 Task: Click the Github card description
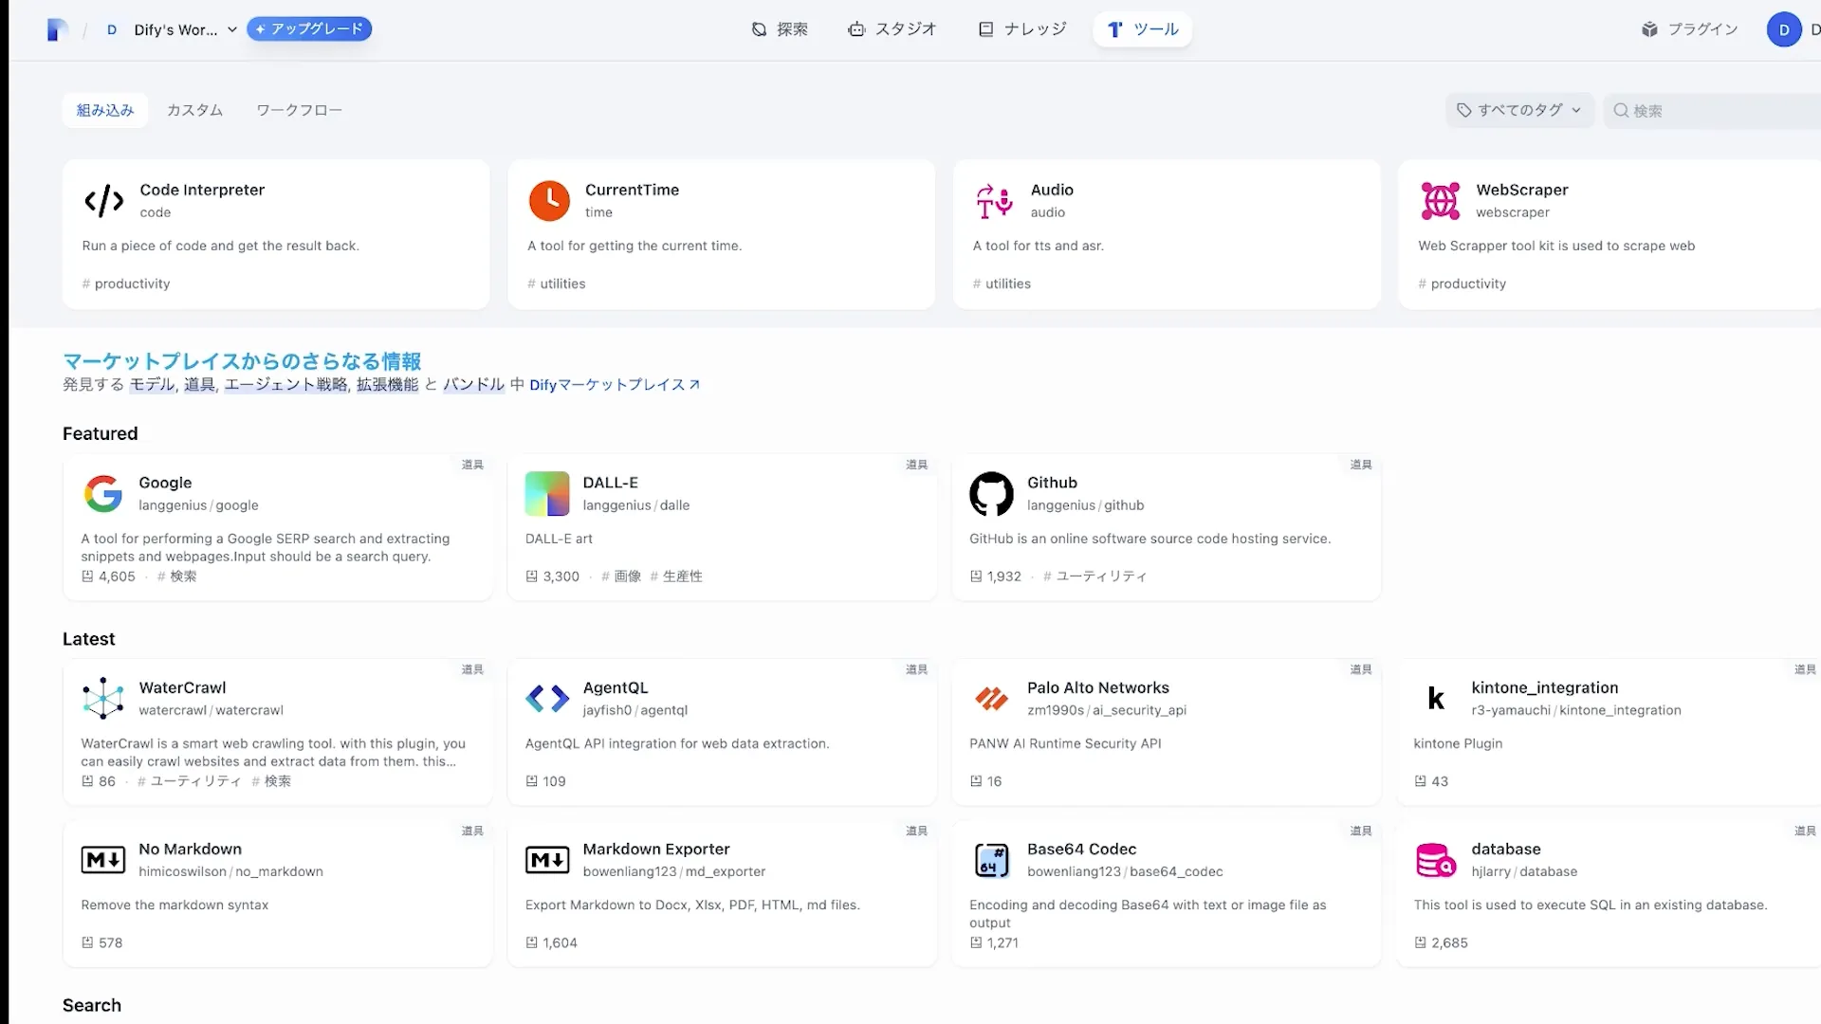[x=1150, y=539]
